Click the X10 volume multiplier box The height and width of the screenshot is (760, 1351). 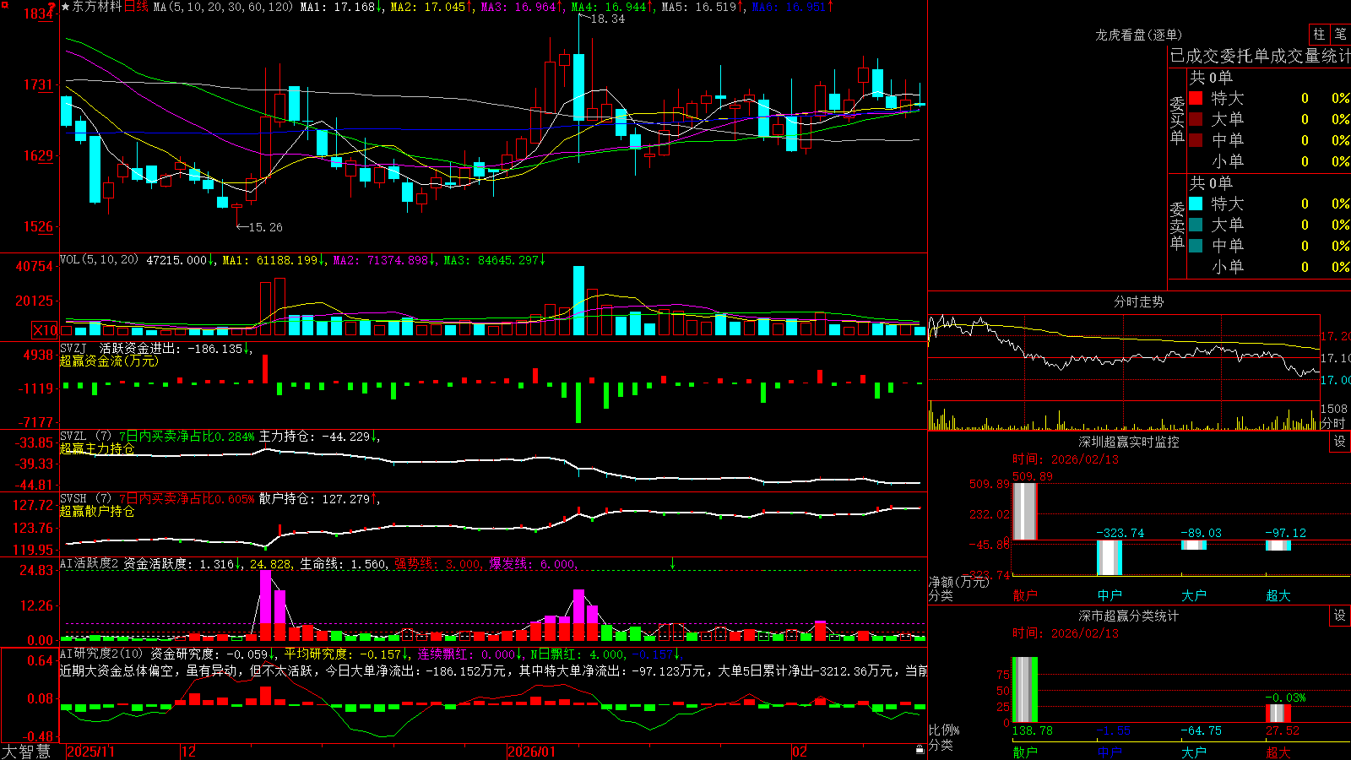(x=45, y=330)
